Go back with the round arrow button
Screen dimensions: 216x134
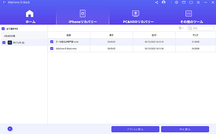tap(10, 129)
